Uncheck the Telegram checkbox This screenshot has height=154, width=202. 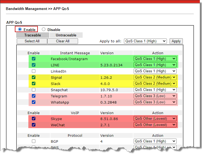34,96
